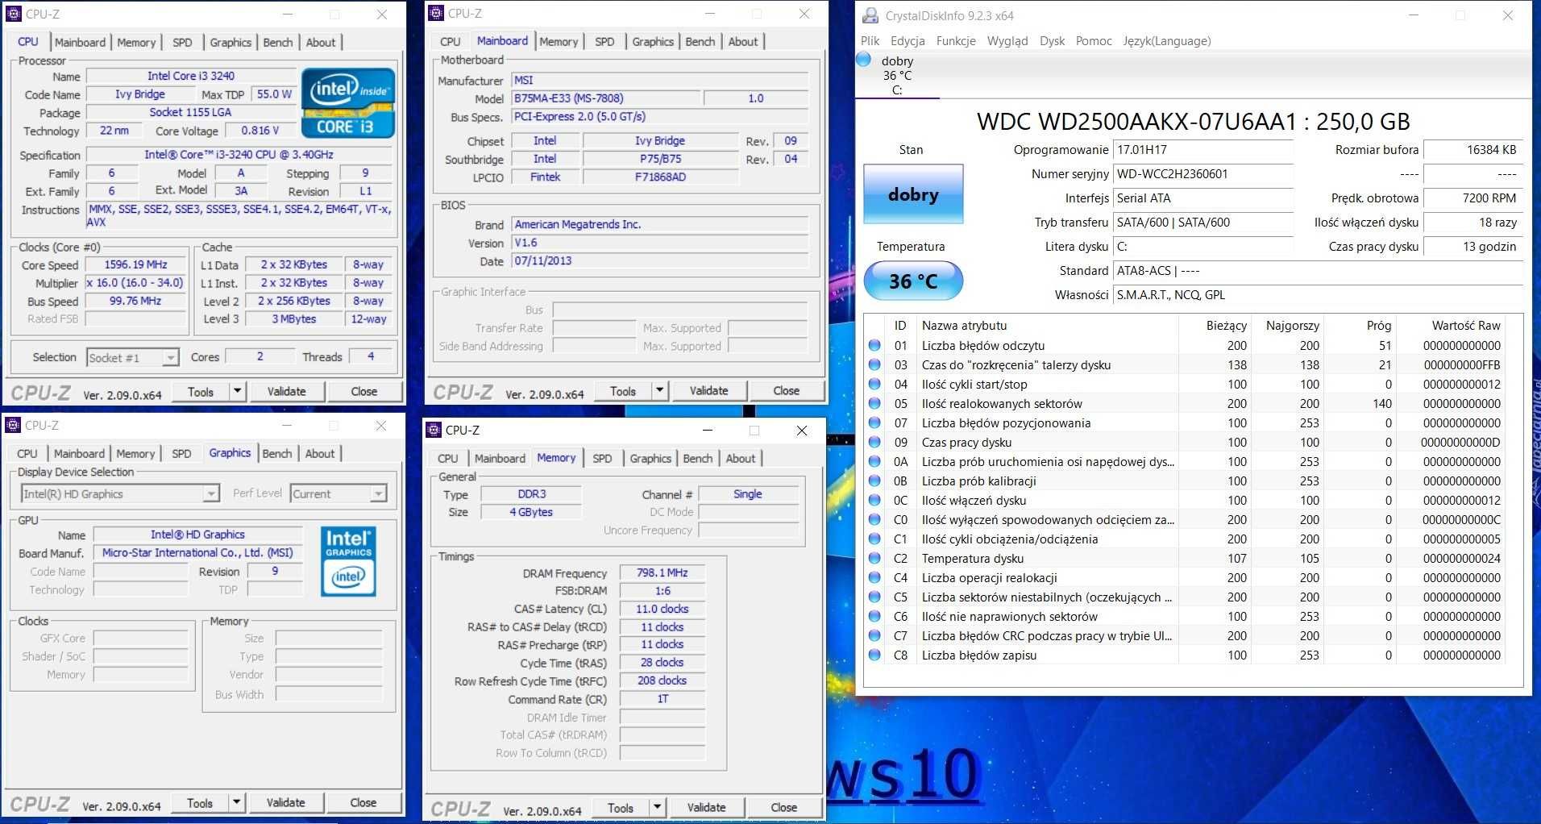
Task: Click CPU-Z title icon in Mainboard window
Action: (x=436, y=13)
